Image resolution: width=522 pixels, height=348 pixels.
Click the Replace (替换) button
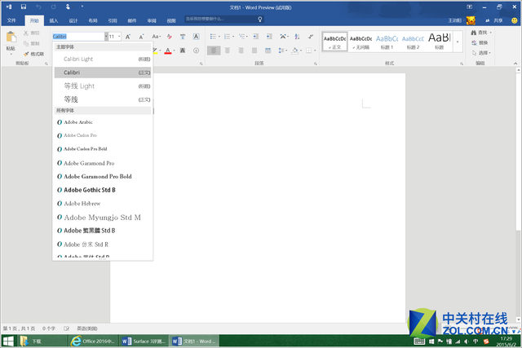click(480, 42)
